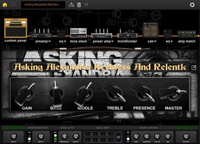Click the room COLOR knob
The width and height of the screenshot is (200, 144).
tap(157, 136)
